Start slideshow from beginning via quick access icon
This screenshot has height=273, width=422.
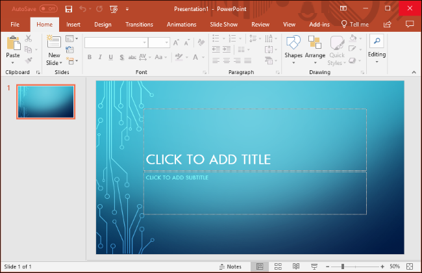click(x=114, y=8)
